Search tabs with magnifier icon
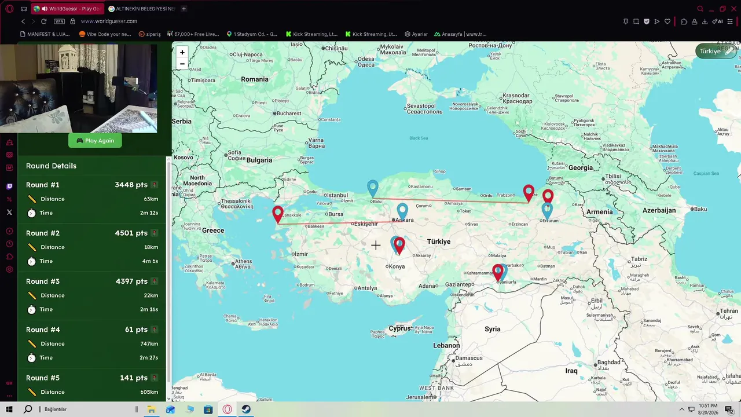Viewport: 741px width, 417px height. click(700, 9)
